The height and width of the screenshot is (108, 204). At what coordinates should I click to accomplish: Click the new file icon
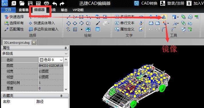click(14, 3)
